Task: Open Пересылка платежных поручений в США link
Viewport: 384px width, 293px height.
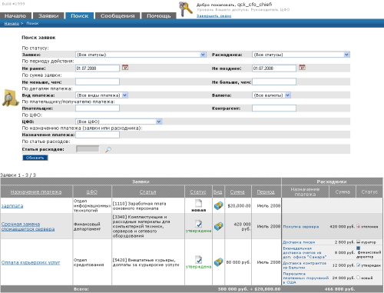Action: click(306, 278)
